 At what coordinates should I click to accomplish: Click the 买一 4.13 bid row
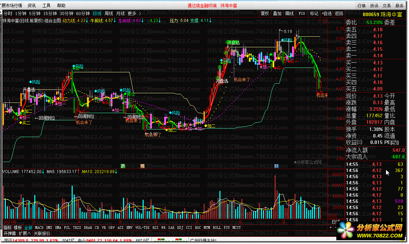click(375, 63)
